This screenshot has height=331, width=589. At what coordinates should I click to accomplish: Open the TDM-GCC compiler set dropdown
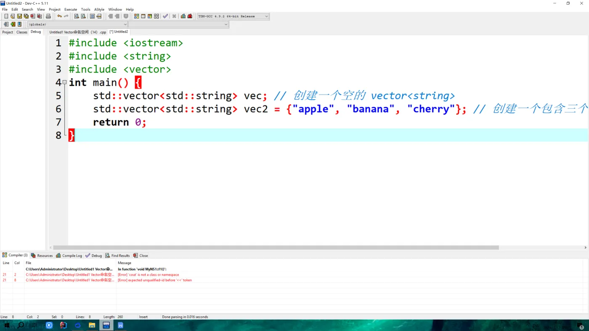233,16
